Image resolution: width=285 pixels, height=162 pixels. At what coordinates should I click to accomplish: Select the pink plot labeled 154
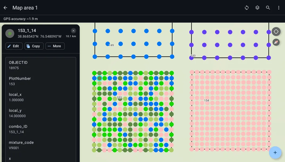pyautogui.click(x=207, y=101)
